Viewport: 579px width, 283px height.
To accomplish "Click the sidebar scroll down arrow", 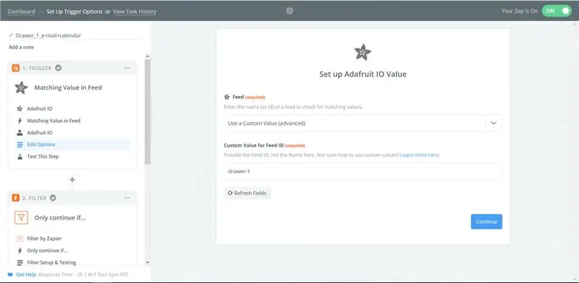I will tap(148, 262).
